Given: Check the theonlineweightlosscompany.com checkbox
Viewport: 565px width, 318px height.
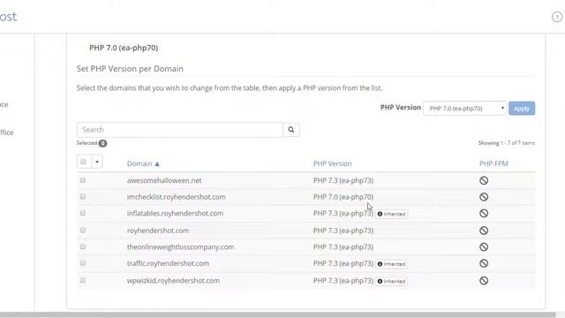Looking at the screenshot, I should click(83, 246).
